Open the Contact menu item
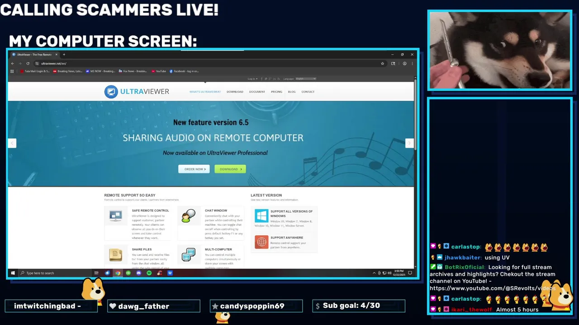The width and height of the screenshot is (579, 325). click(x=308, y=92)
